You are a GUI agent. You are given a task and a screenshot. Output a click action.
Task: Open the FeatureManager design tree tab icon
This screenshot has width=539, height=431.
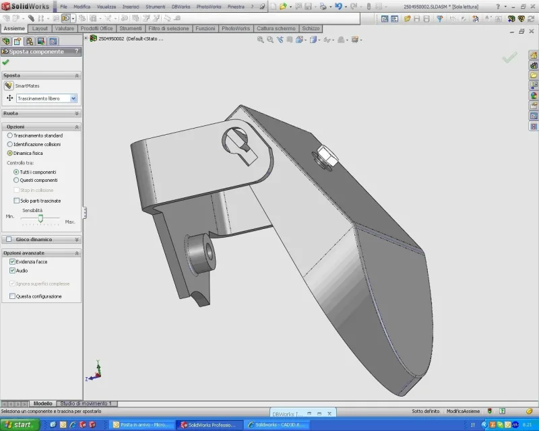6,41
